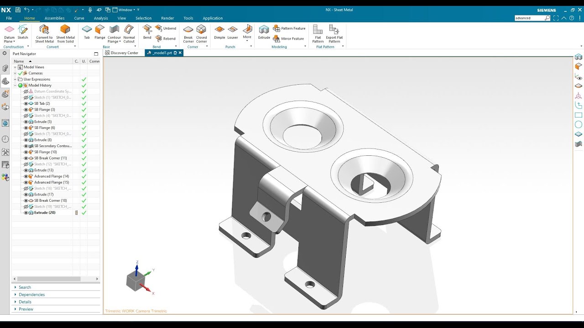
Task: Open the History clock icon in resource bar
Action: click(x=5, y=139)
